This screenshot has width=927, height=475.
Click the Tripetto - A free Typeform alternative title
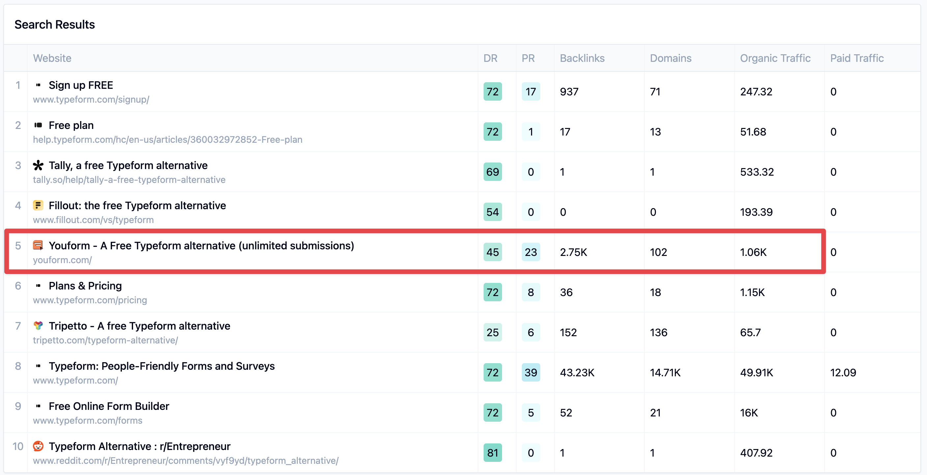click(x=139, y=326)
